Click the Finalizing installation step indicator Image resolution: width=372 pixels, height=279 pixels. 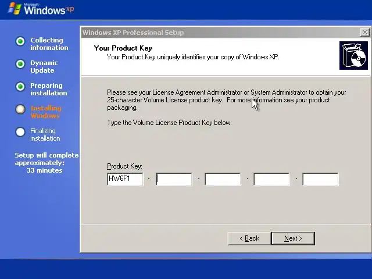pos(20,132)
